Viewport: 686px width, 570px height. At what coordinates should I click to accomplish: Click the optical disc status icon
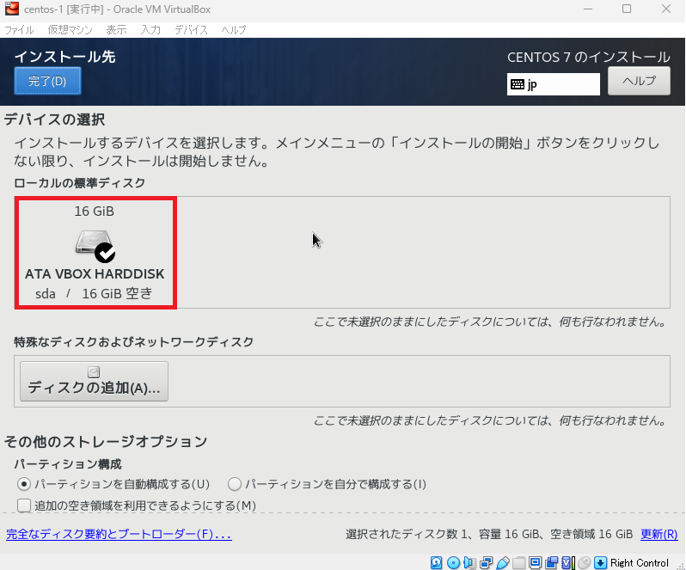453,562
